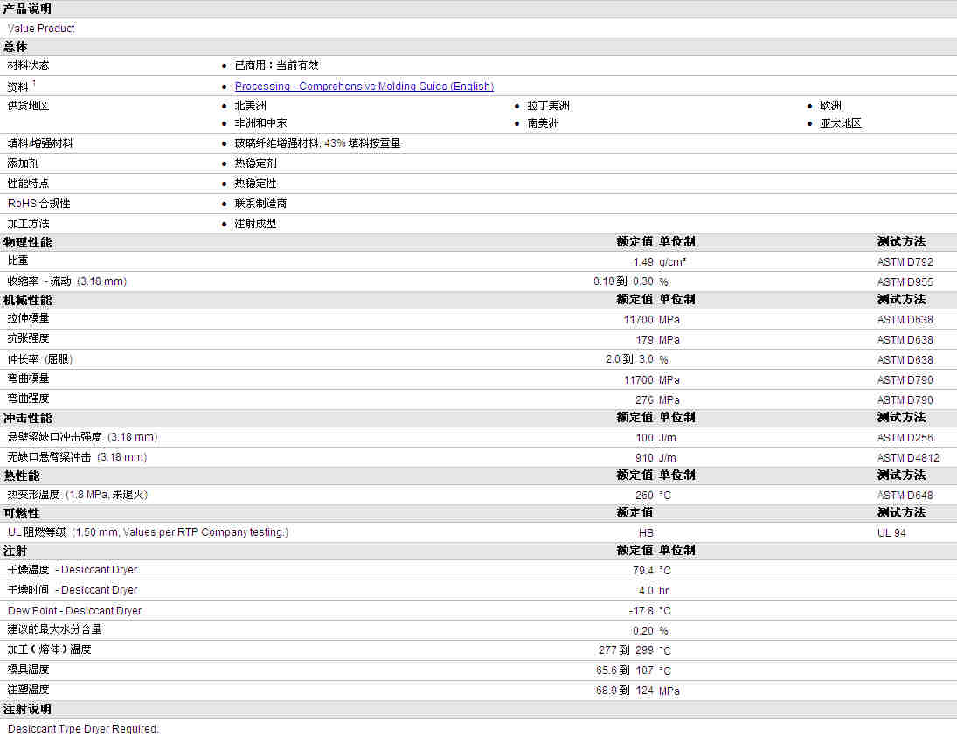This screenshot has width=957, height=736.
Task: Click the ASTM D4812 test method cell
Action: (908, 457)
